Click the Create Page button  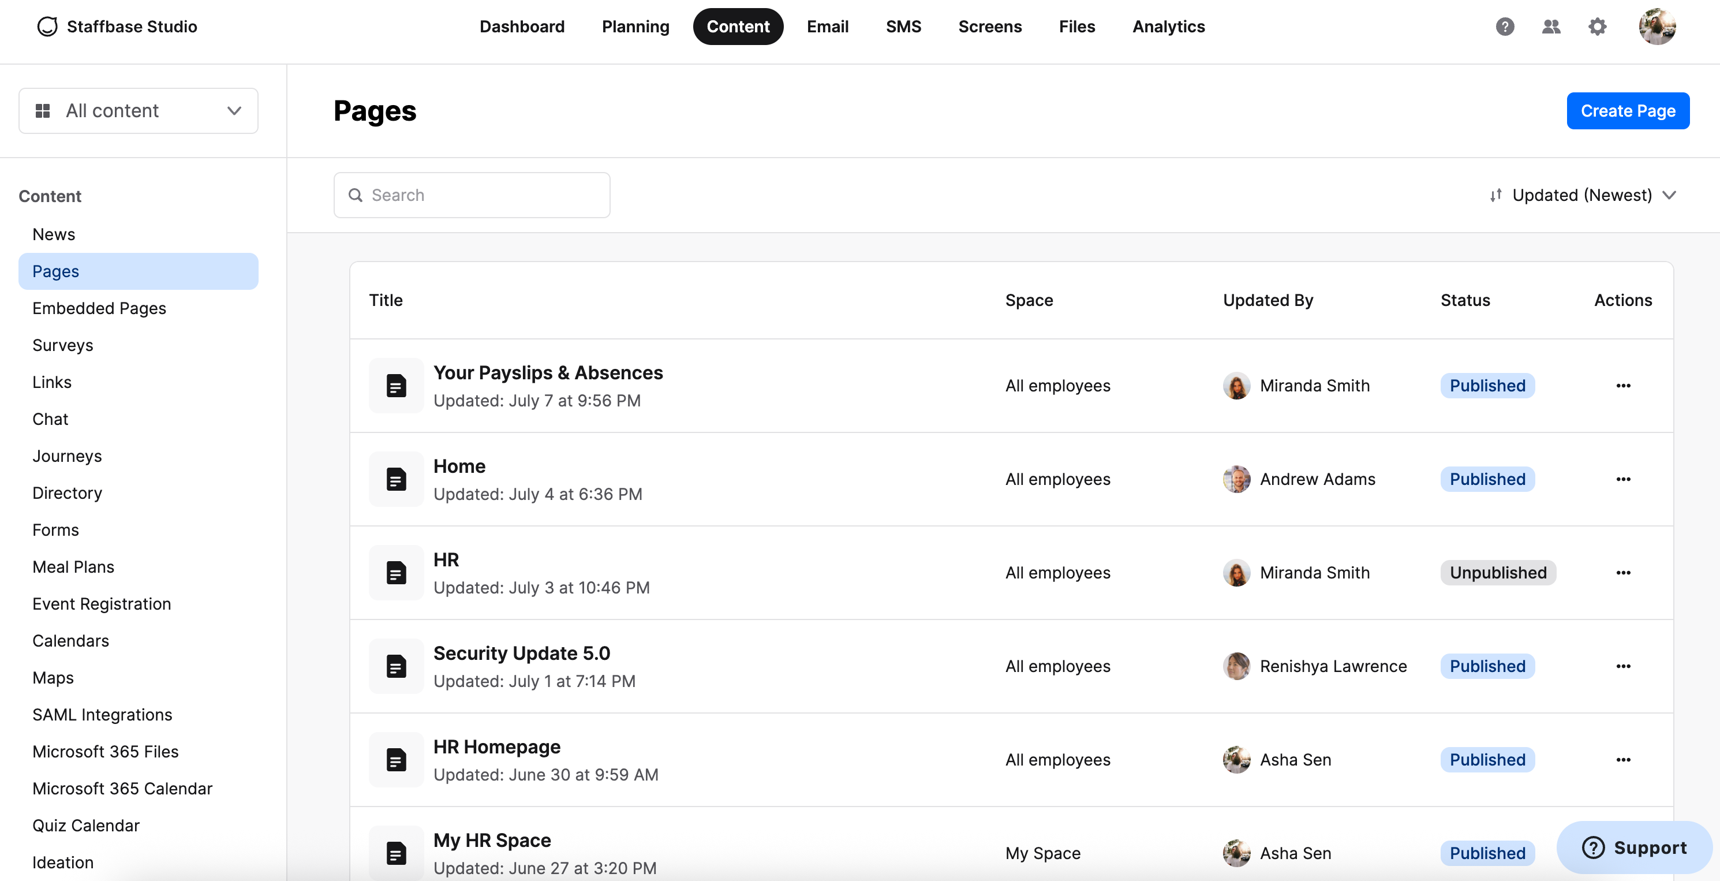point(1627,111)
